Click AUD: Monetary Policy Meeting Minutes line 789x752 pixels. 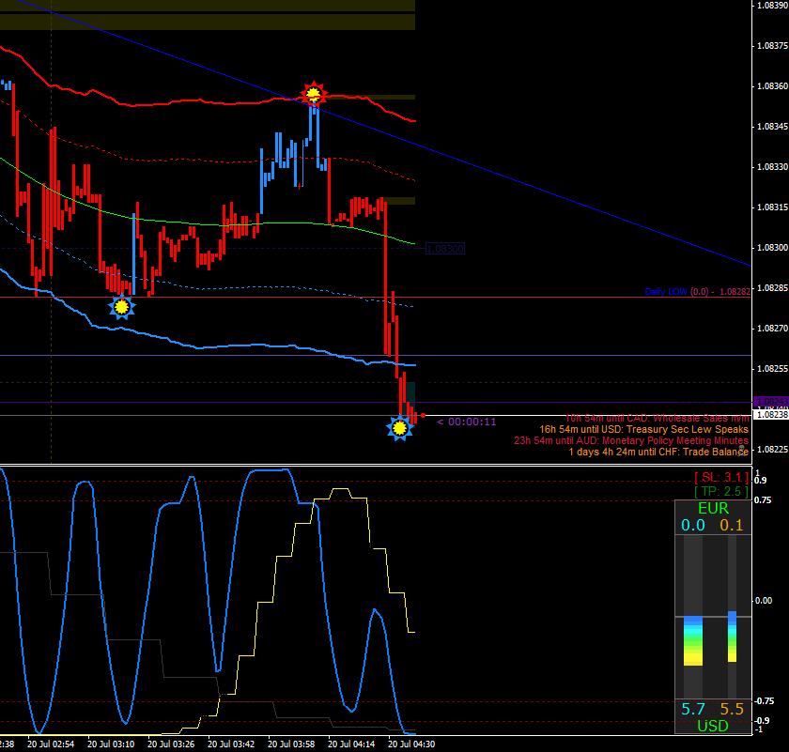(631, 440)
